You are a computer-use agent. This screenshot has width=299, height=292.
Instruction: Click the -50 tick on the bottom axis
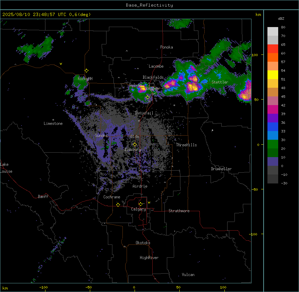tap(88, 287)
